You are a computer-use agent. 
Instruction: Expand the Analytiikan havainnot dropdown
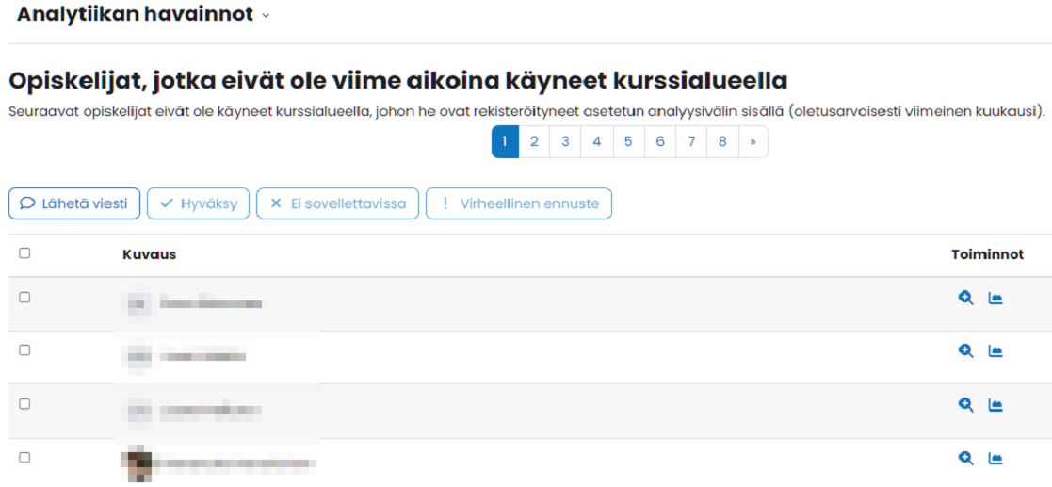266,16
